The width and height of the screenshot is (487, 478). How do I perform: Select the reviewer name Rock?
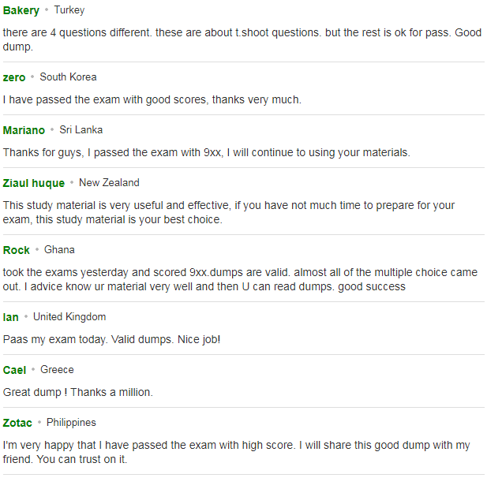[16, 250]
